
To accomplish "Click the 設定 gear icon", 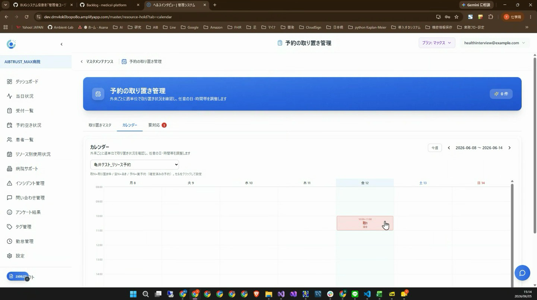I will [x=10, y=256].
